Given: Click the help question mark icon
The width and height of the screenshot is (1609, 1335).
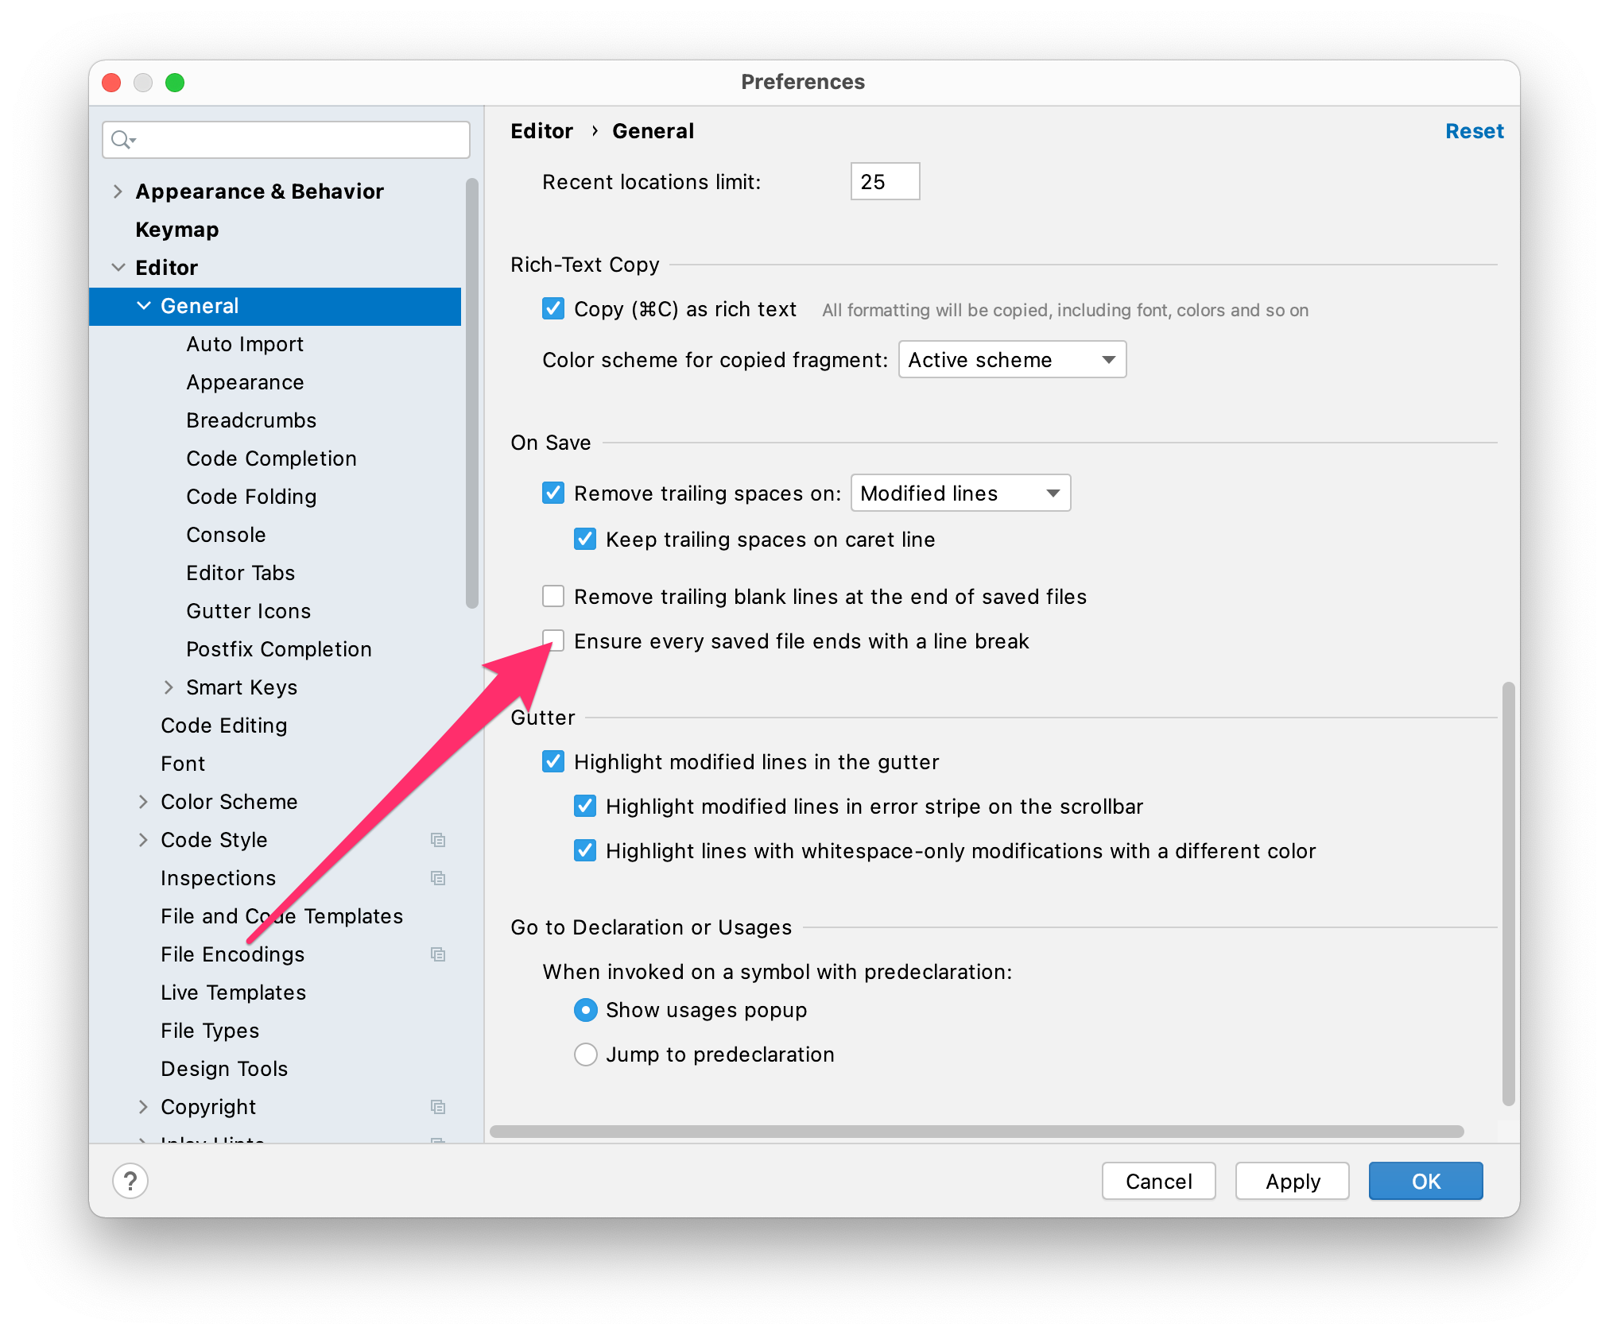Looking at the screenshot, I should [130, 1181].
